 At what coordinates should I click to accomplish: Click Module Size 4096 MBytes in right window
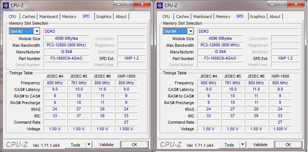point(220,39)
